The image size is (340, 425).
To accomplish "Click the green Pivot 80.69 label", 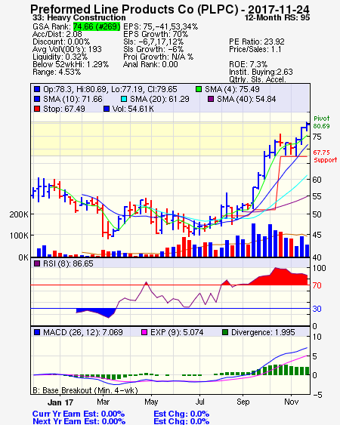I will click(322, 122).
